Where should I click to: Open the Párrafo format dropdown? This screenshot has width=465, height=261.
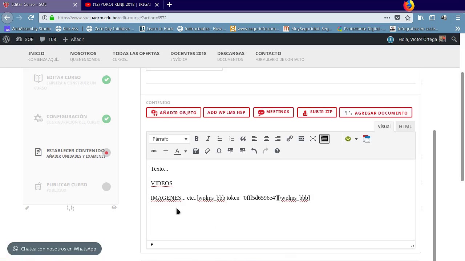point(170,139)
